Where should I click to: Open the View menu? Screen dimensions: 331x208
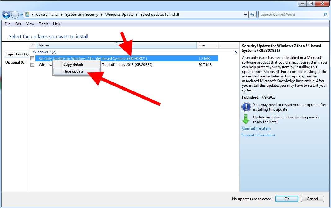tap(30, 24)
